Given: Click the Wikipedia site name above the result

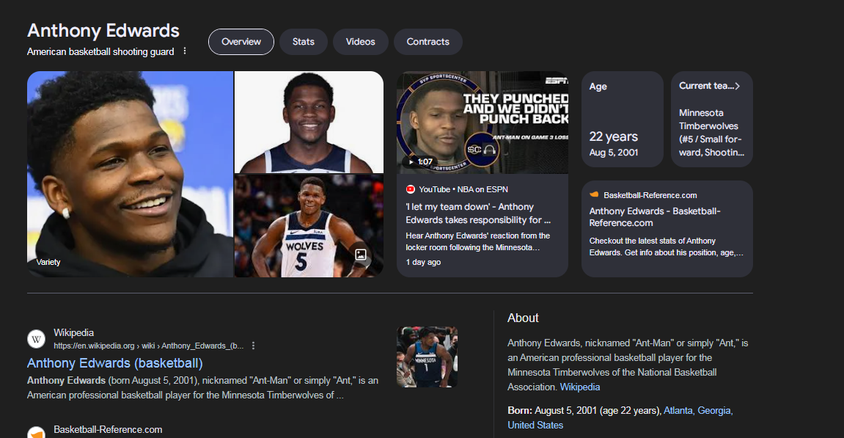Looking at the screenshot, I should click(x=74, y=333).
